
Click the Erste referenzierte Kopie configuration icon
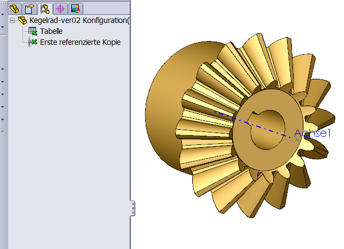tap(33, 42)
